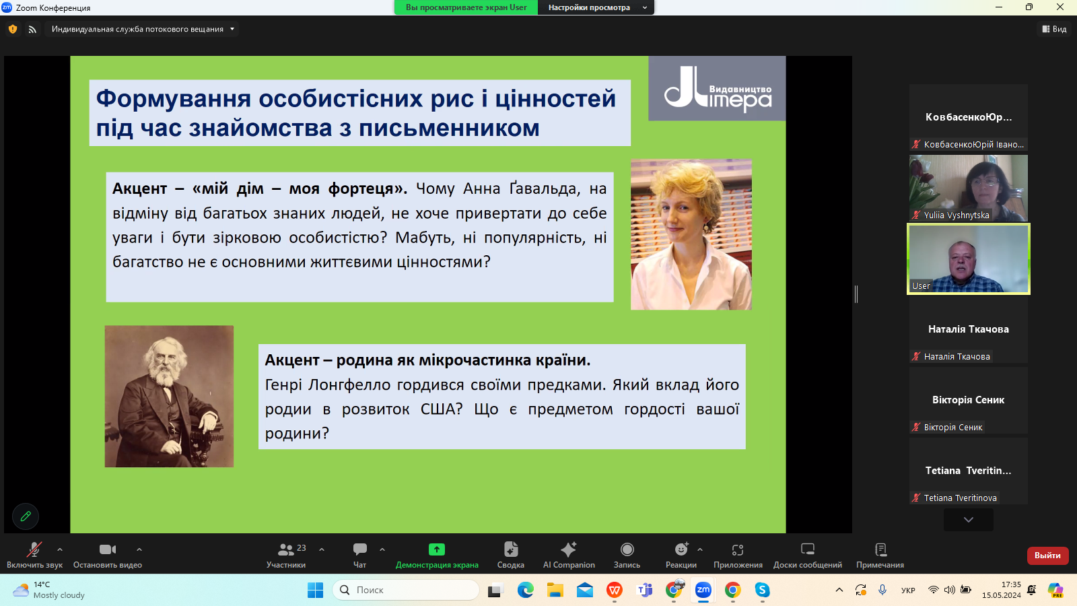Open the Participants panel

286,555
